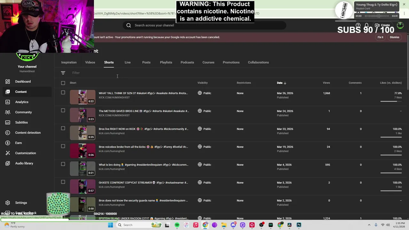The height and width of the screenshot is (230, 409).
Task: Open the Posts tab
Action: pyautogui.click(x=146, y=62)
